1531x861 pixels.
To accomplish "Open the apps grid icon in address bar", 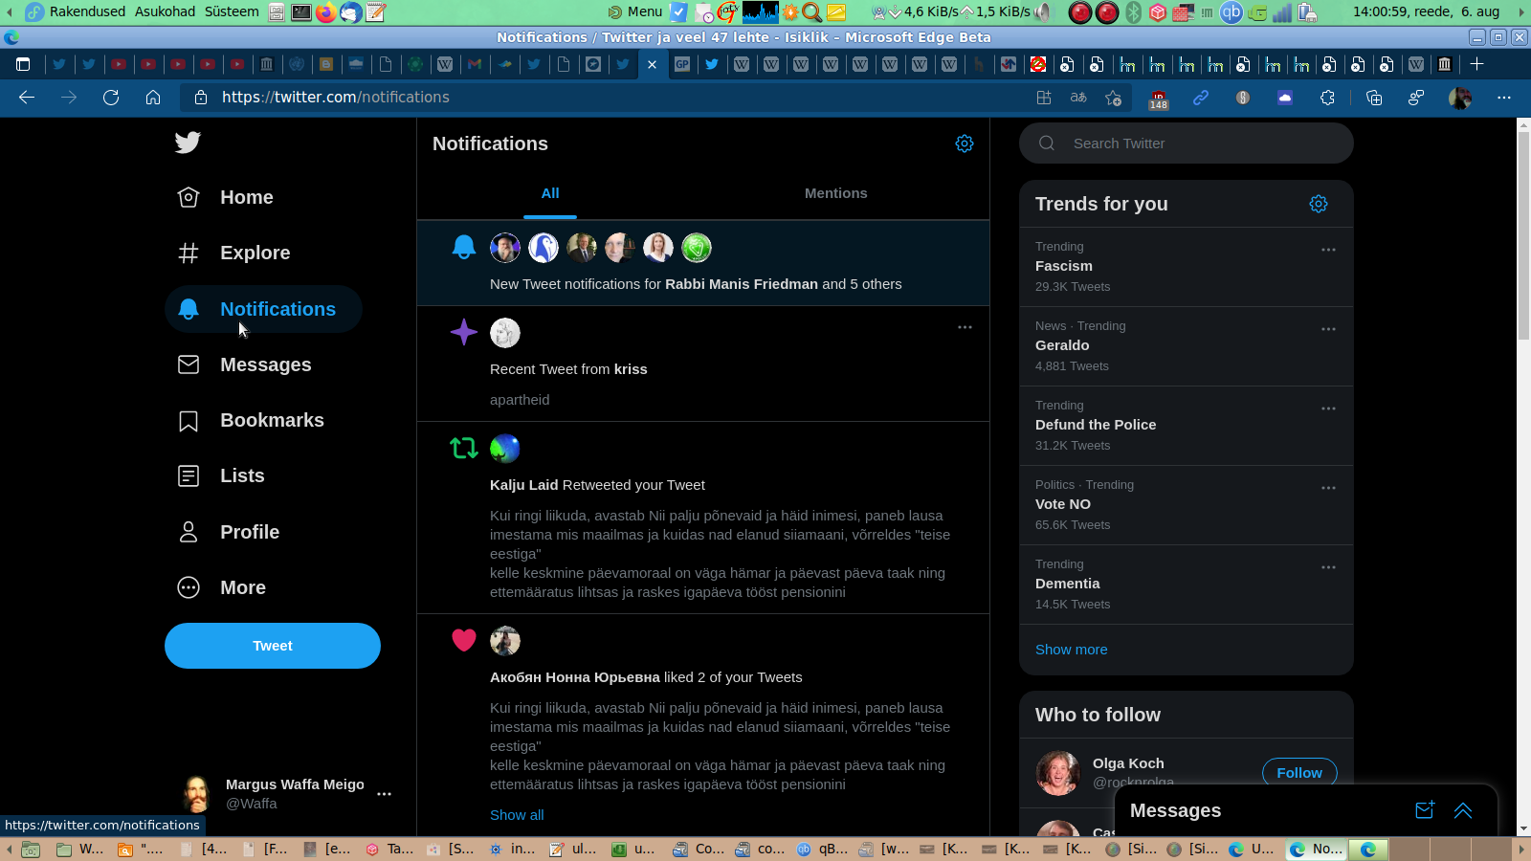I will (1044, 98).
